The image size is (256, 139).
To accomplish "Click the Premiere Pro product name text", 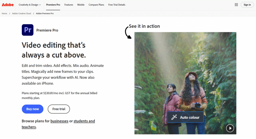I will pyautogui.click(x=47, y=30).
